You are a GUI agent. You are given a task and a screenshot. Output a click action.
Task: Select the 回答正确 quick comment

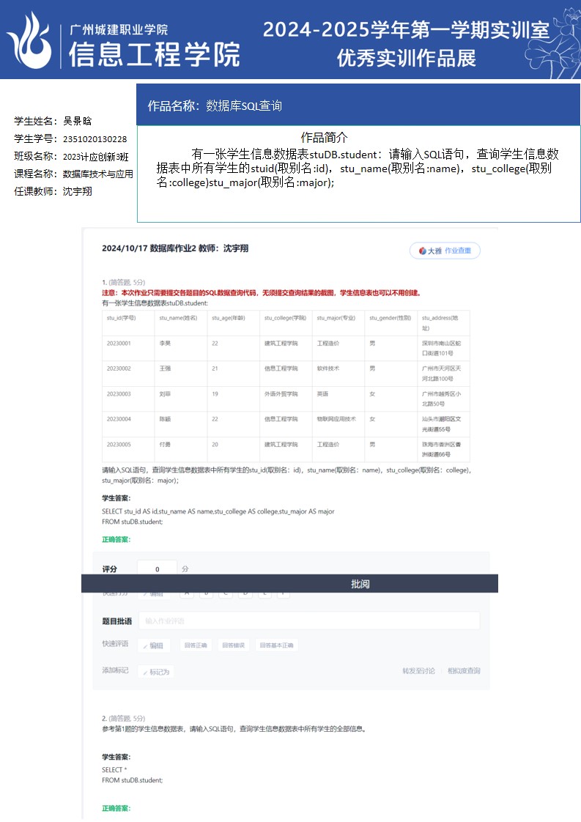[x=196, y=645]
